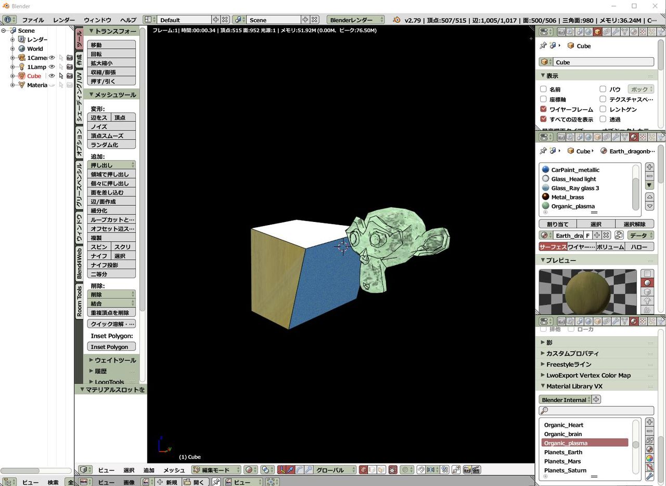Open the ウィンドウ menu

[x=97, y=20]
